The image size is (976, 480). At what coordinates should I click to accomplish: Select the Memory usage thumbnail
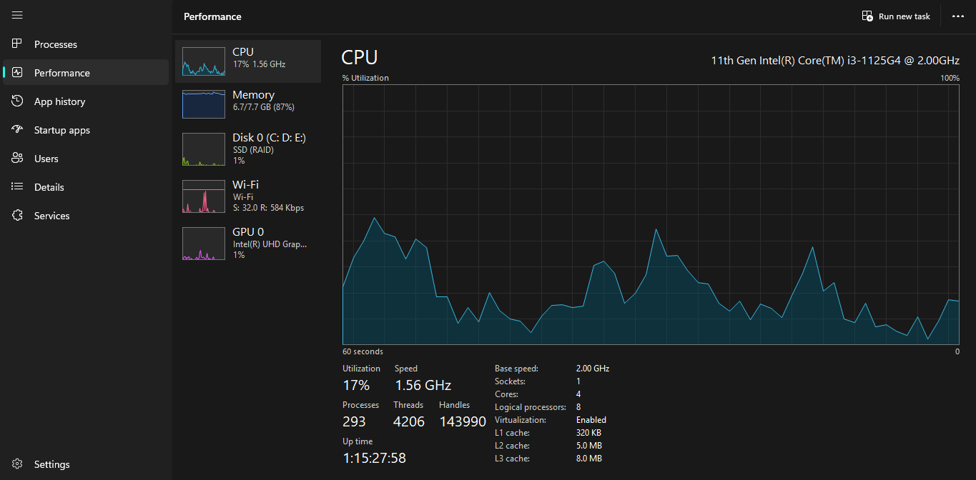(203, 104)
